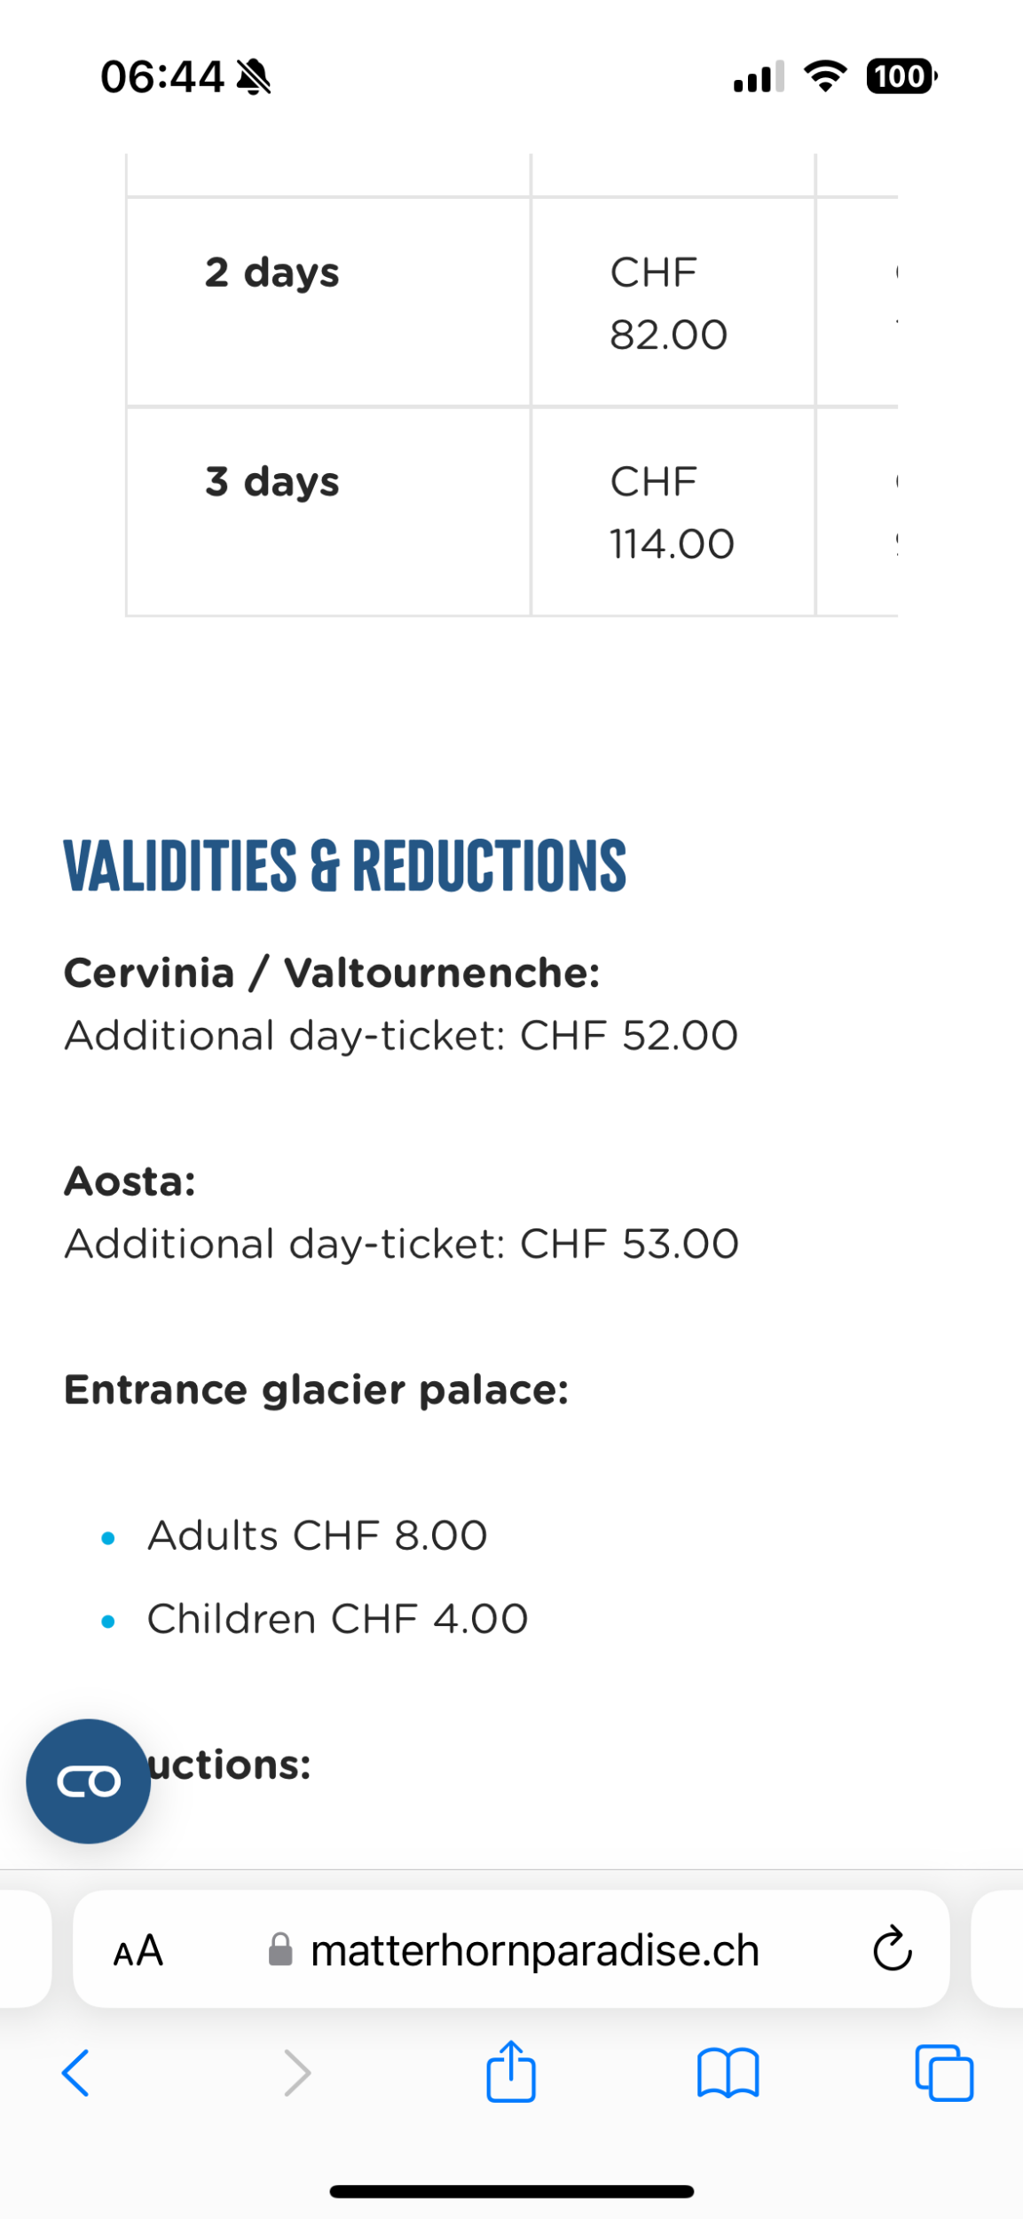The height and width of the screenshot is (2219, 1023).
Task: Tap the Validities & Reductions heading
Action: pyautogui.click(x=344, y=865)
